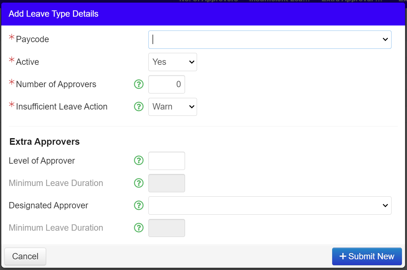Click the help icon beside the last Minimum Leave Duration
This screenshot has height=270, width=407.
click(x=139, y=228)
